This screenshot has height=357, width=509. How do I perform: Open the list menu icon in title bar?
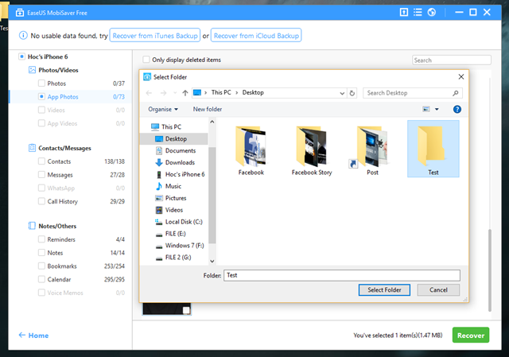tap(418, 13)
